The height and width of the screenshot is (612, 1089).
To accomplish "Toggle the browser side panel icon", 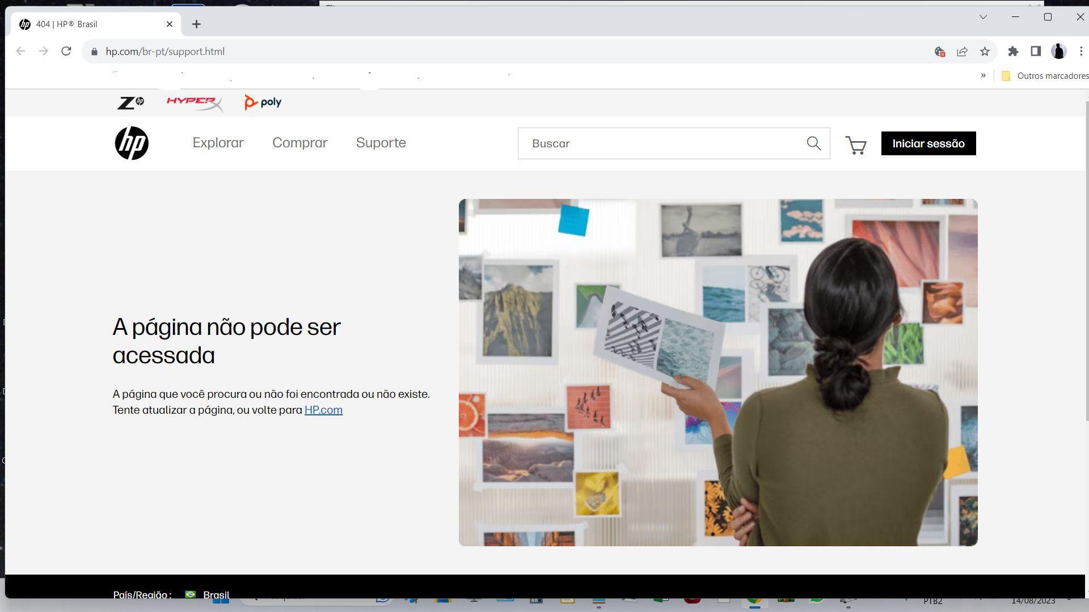I will (1036, 52).
